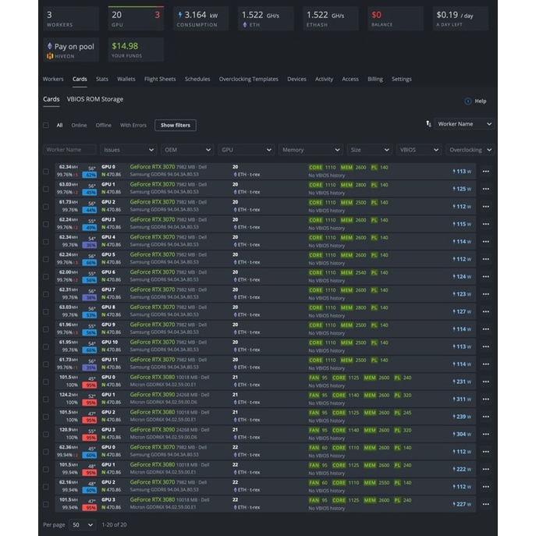
Task: Filter the list by With Errors
Action: point(133,125)
